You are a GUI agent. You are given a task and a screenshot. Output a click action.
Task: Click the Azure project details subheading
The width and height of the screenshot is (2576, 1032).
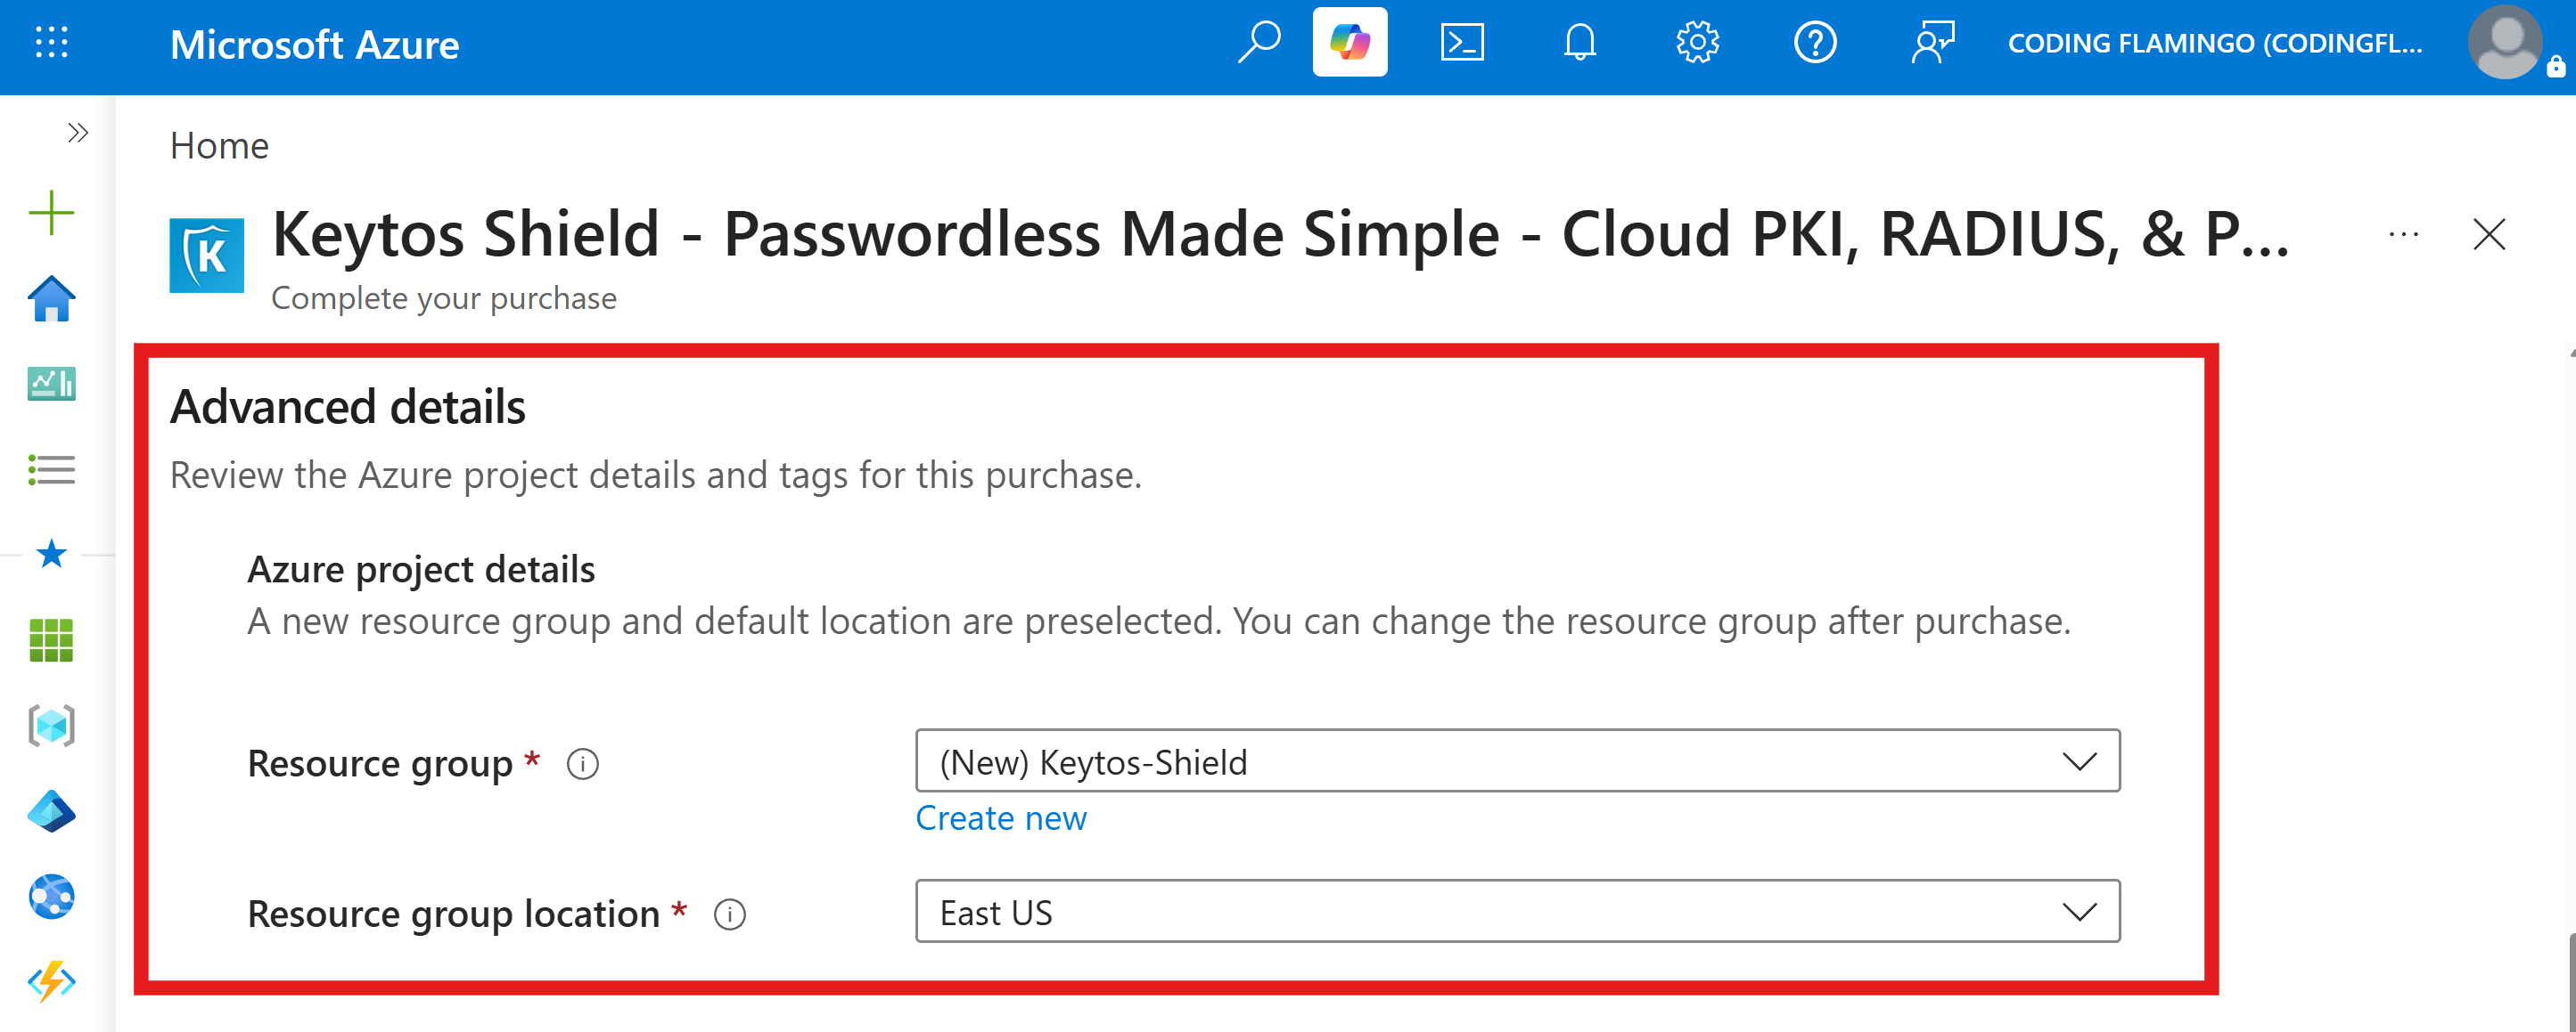[x=421, y=570]
